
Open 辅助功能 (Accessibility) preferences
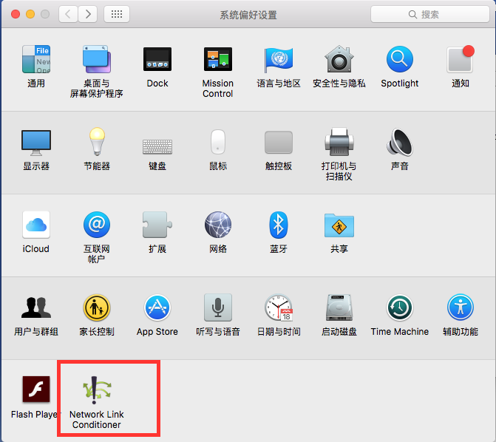(461, 307)
